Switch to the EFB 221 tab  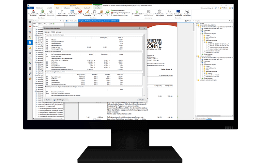tap(47, 32)
